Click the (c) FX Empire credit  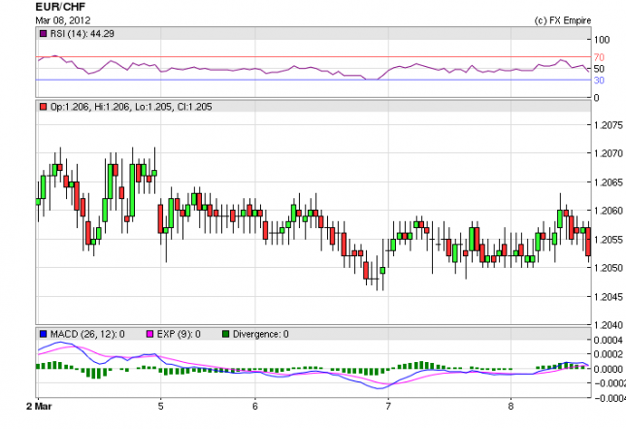coord(563,20)
